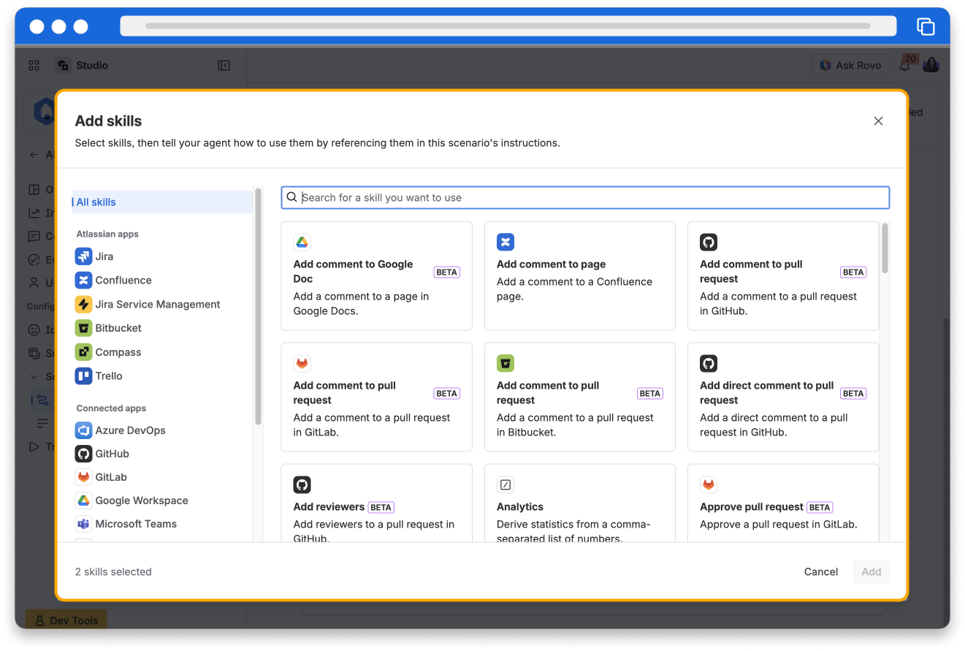The height and width of the screenshot is (651, 965).
Task: Click 'Add a comment to a Confluence page' description
Action: (x=574, y=289)
